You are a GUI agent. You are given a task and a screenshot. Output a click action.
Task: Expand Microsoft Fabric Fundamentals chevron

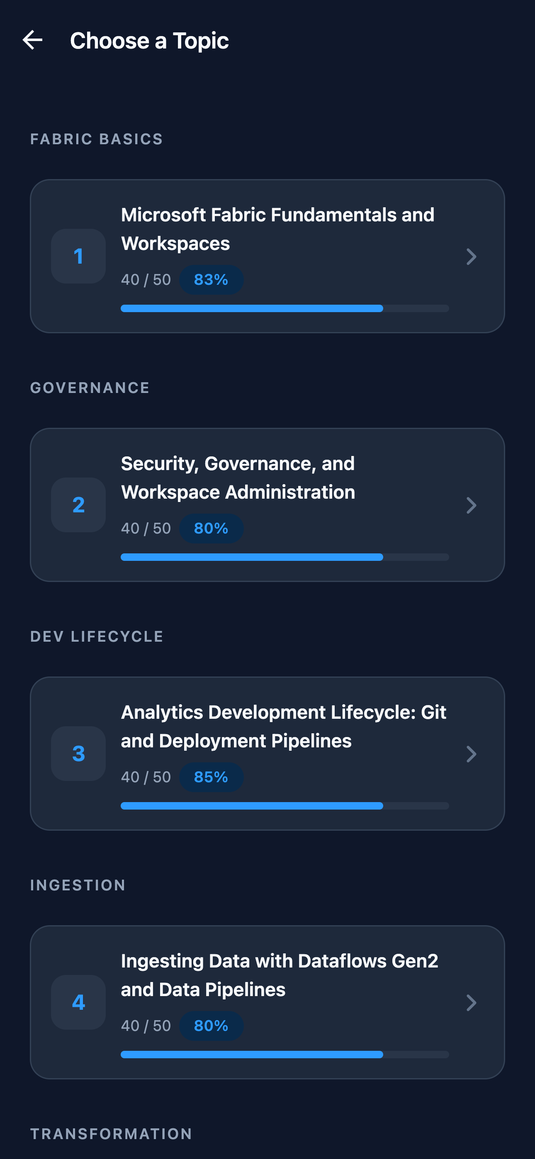(x=471, y=257)
